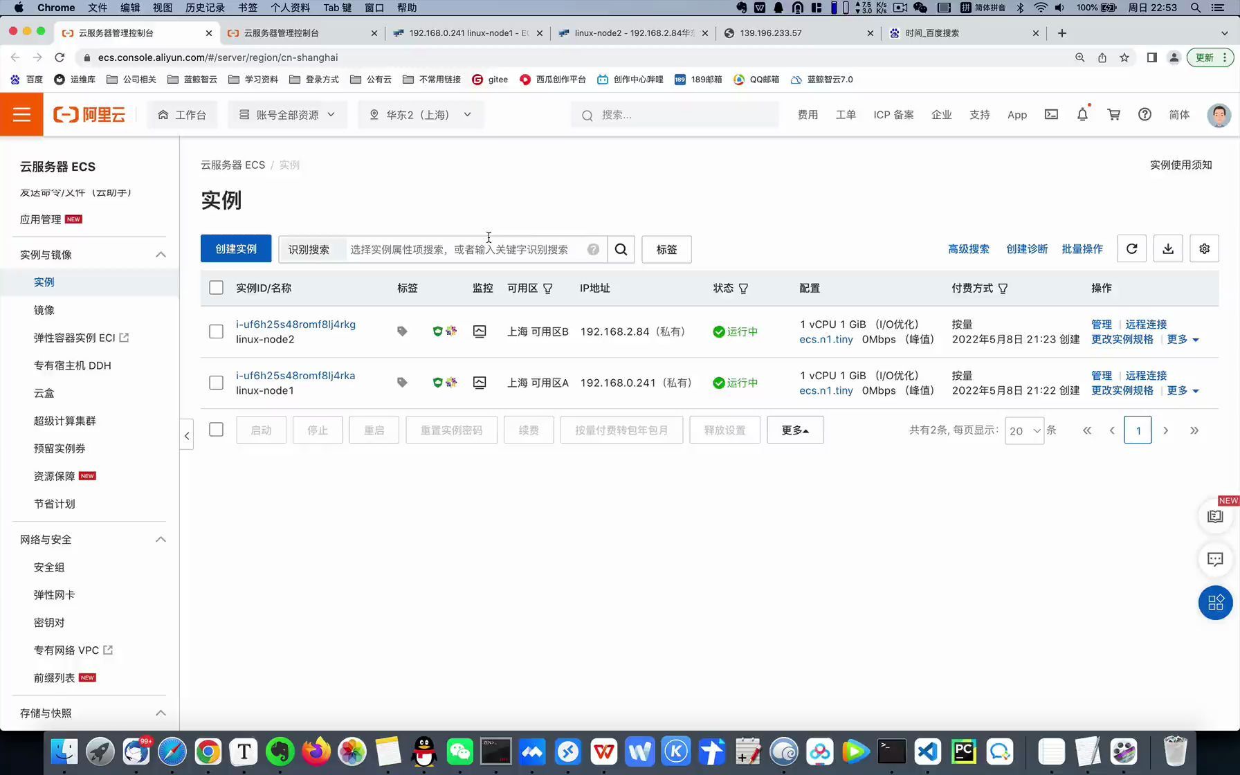Screen dimensions: 1240x775
Task: Open column settings gear icon
Action: (1204, 249)
